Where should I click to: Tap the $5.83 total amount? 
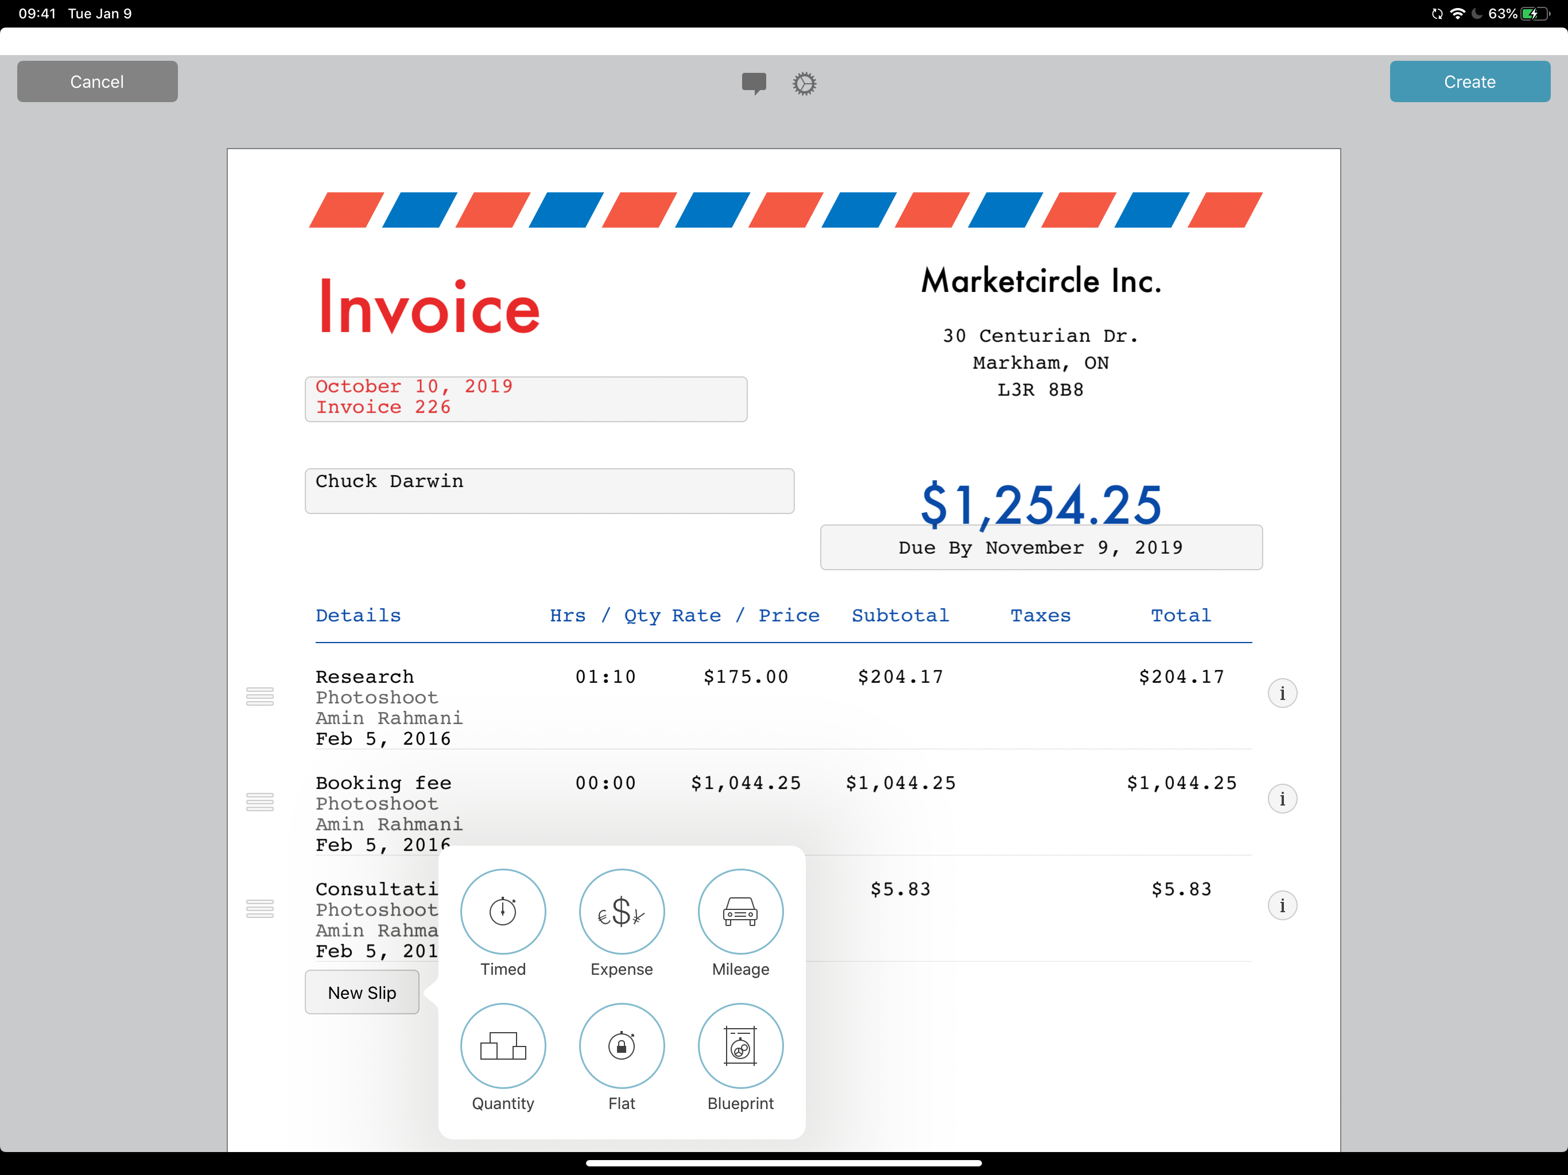coord(1181,889)
